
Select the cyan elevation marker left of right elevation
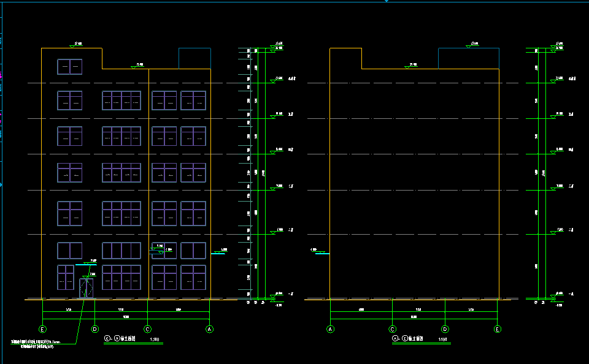320,253
